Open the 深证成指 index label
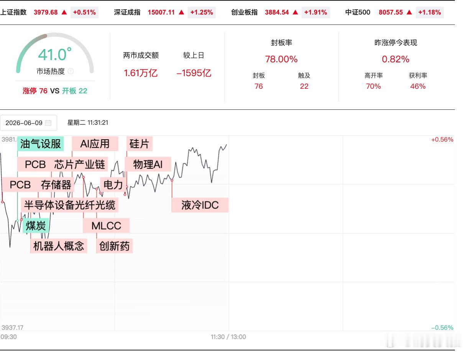 (127, 12)
